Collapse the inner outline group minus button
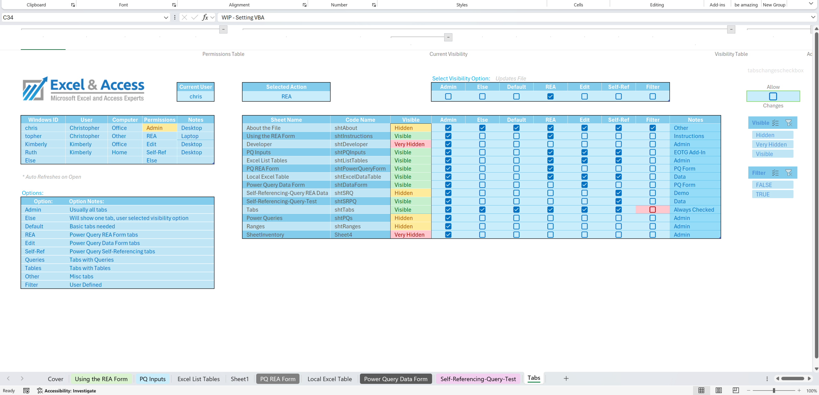The height and width of the screenshot is (395, 819). pyautogui.click(x=448, y=37)
